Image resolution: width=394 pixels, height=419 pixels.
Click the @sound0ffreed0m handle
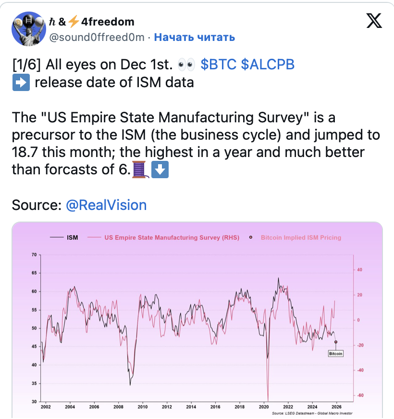97,37
